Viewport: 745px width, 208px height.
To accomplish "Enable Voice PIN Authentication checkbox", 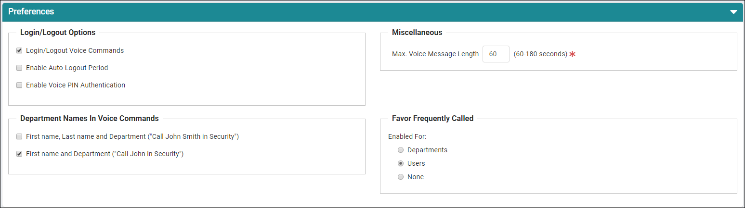I will [x=19, y=85].
